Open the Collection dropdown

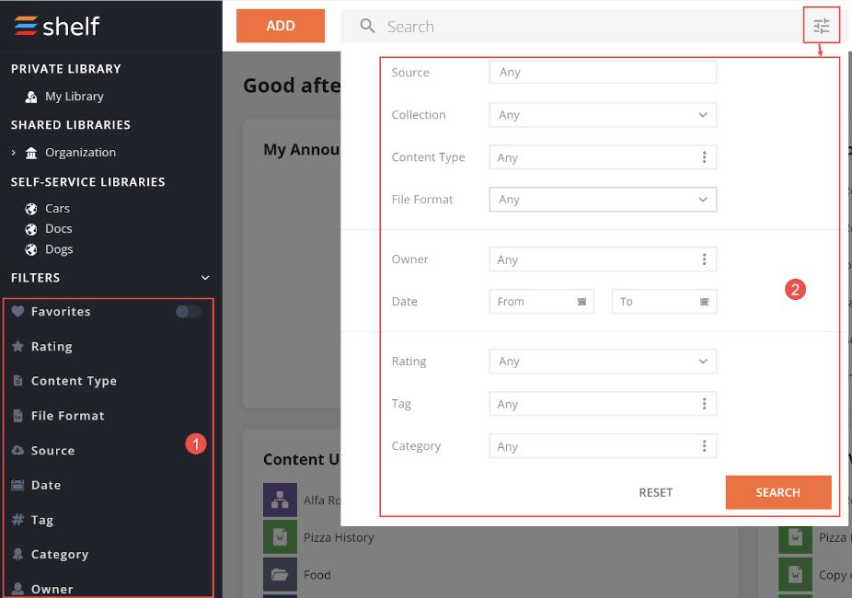coord(603,114)
